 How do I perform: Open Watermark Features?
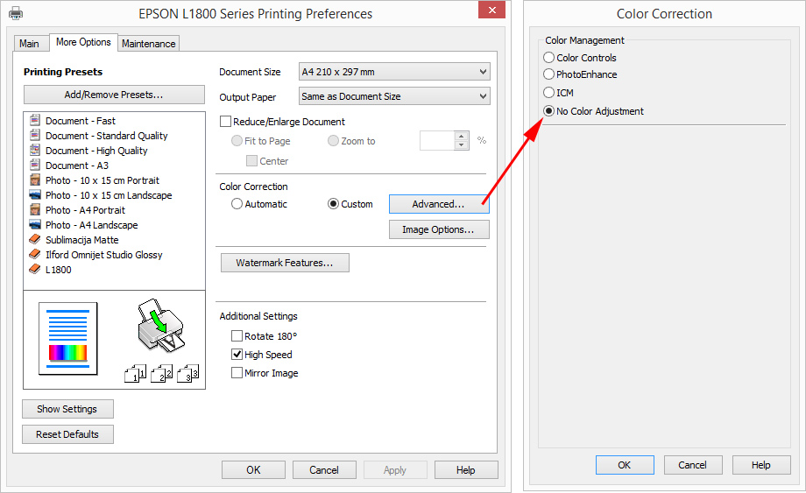(x=285, y=263)
